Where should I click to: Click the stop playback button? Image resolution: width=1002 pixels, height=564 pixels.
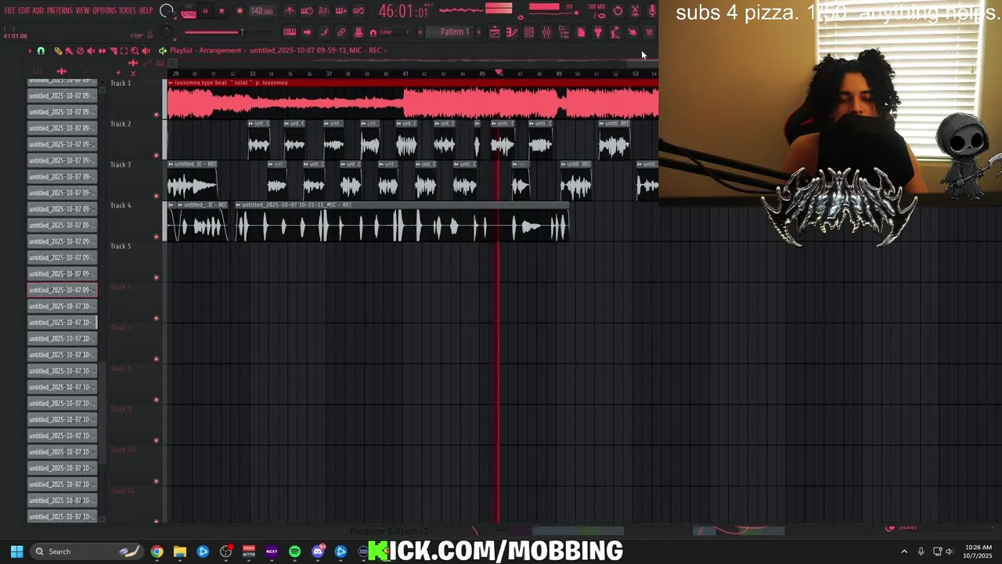point(222,11)
